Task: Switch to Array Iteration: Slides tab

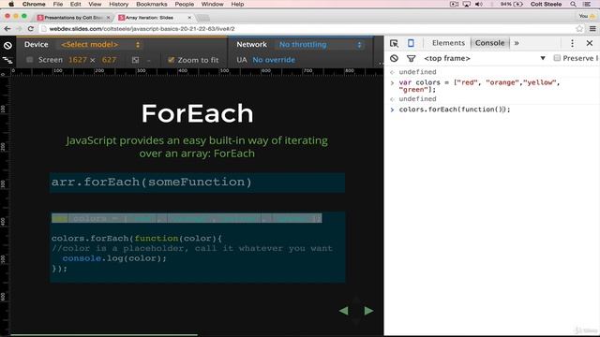Action: pyautogui.click(x=153, y=18)
